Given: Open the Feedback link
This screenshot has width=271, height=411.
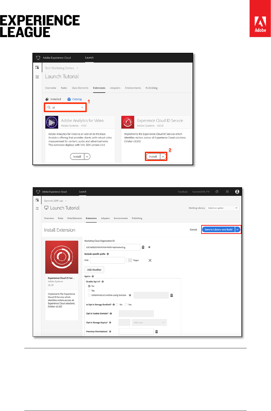Looking at the screenshot, I should click(x=183, y=192).
